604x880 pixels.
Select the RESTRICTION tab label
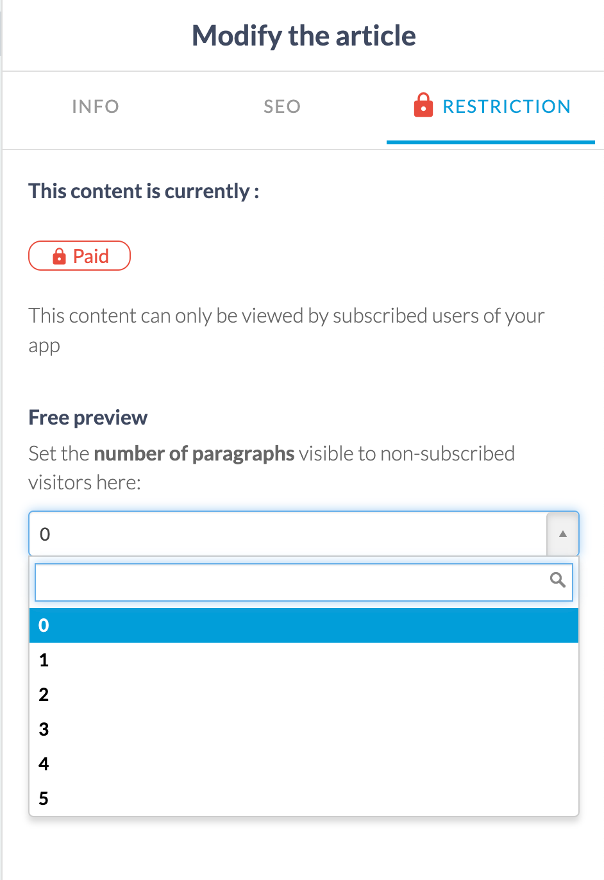(x=507, y=106)
